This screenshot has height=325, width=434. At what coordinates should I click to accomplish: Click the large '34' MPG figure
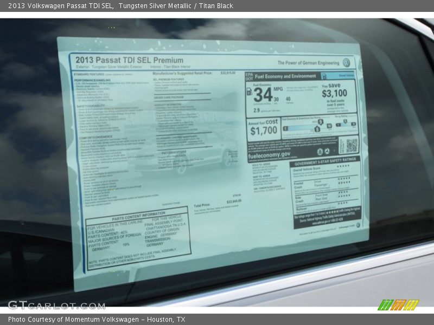(263, 94)
